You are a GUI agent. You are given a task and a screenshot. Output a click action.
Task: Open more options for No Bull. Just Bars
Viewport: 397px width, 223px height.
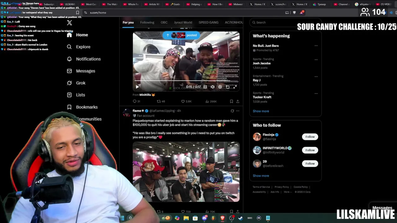[x=316, y=46]
